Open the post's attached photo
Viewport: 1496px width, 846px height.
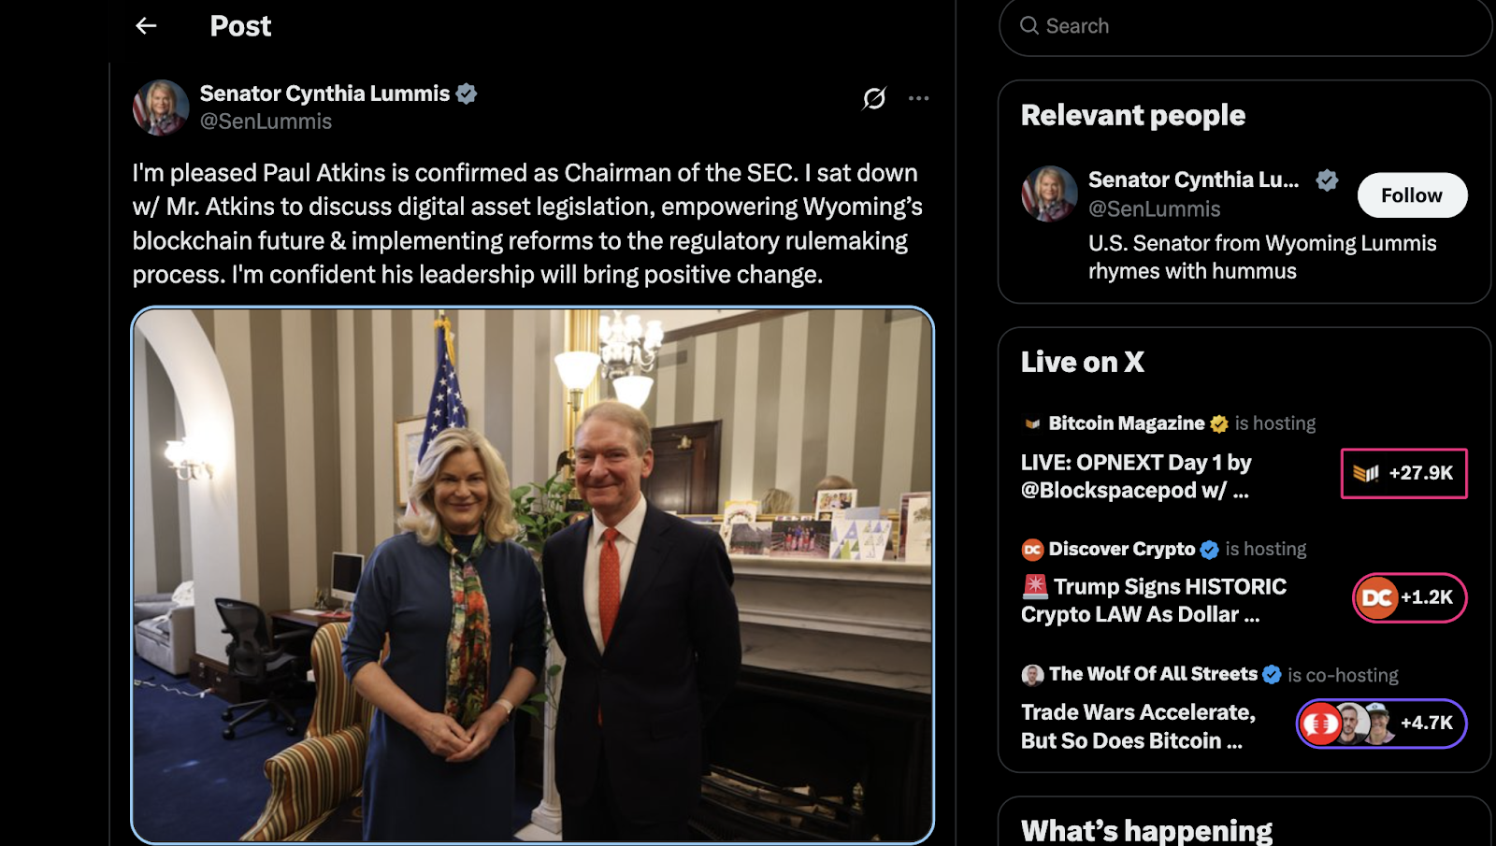point(532,575)
